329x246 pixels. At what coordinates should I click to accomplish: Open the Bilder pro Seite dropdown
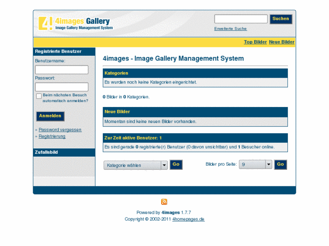coord(255,164)
